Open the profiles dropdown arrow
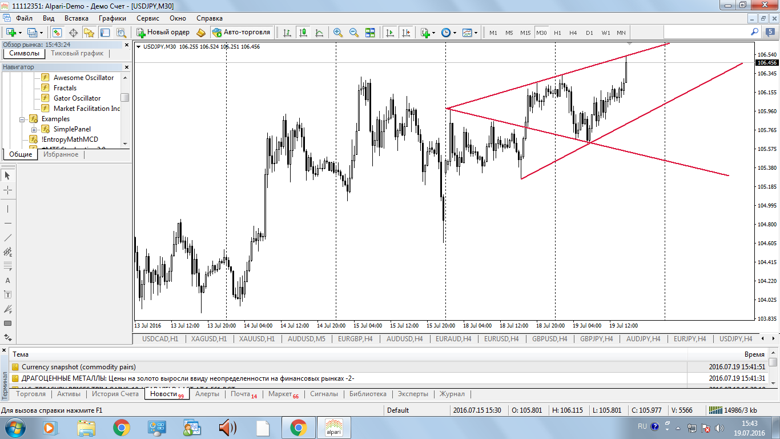 point(41,33)
